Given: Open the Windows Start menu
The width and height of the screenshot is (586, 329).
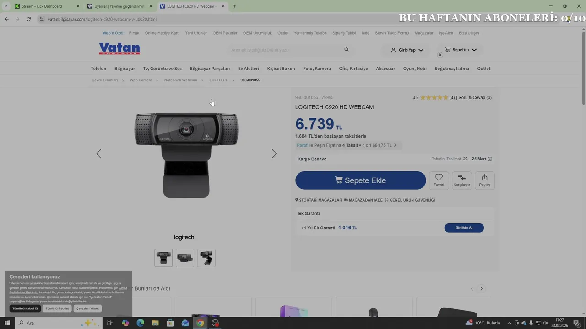Looking at the screenshot, I should [x=7, y=323].
